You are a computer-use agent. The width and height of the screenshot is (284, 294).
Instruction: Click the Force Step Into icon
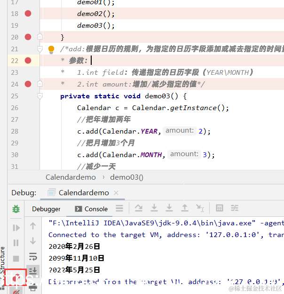[x=169, y=208]
